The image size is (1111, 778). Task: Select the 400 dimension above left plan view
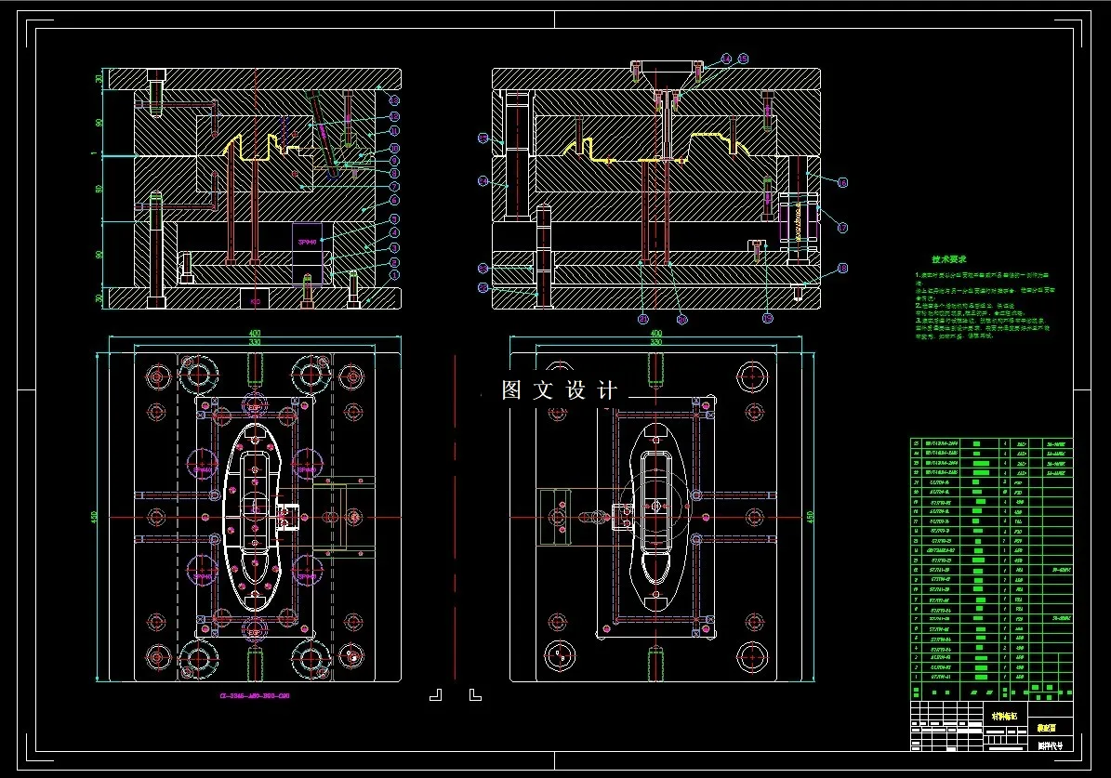tap(255, 333)
